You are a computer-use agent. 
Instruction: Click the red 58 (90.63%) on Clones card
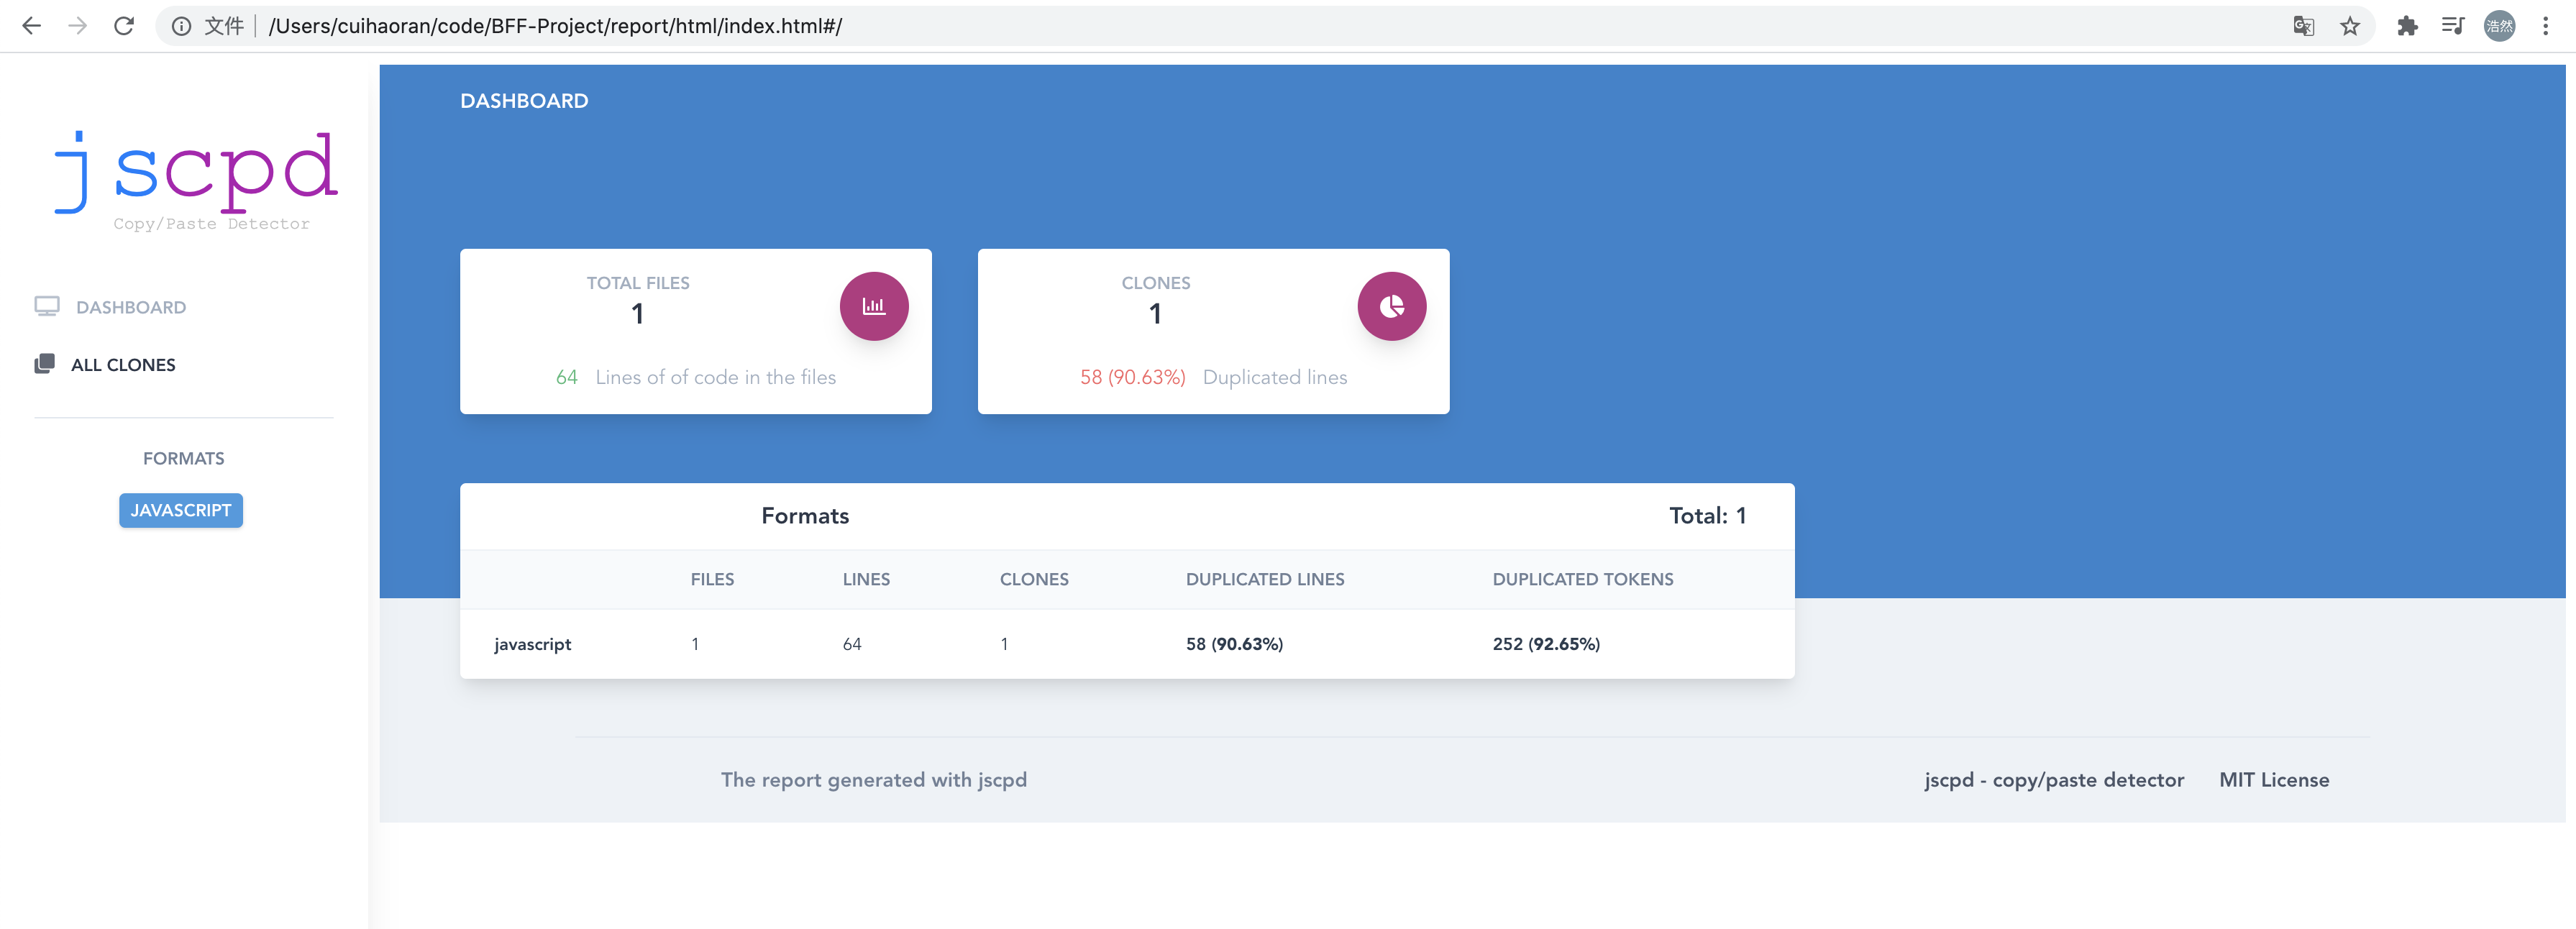point(1133,377)
